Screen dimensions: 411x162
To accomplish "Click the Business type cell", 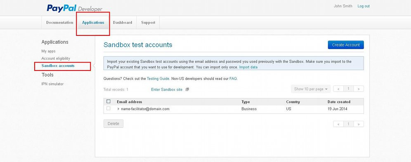I will coord(249,109).
